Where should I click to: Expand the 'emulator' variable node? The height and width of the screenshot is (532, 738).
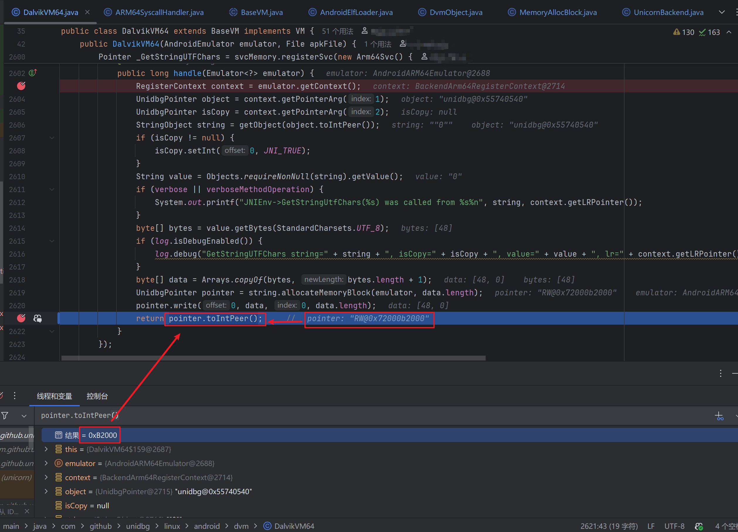(x=46, y=463)
